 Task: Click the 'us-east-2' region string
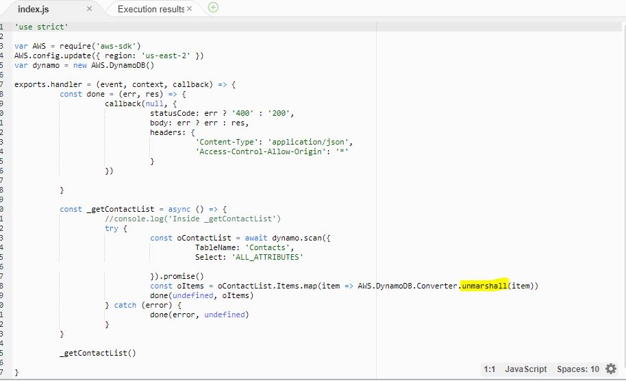point(166,56)
